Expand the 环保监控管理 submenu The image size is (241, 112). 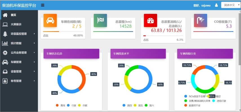tap(19, 34)
